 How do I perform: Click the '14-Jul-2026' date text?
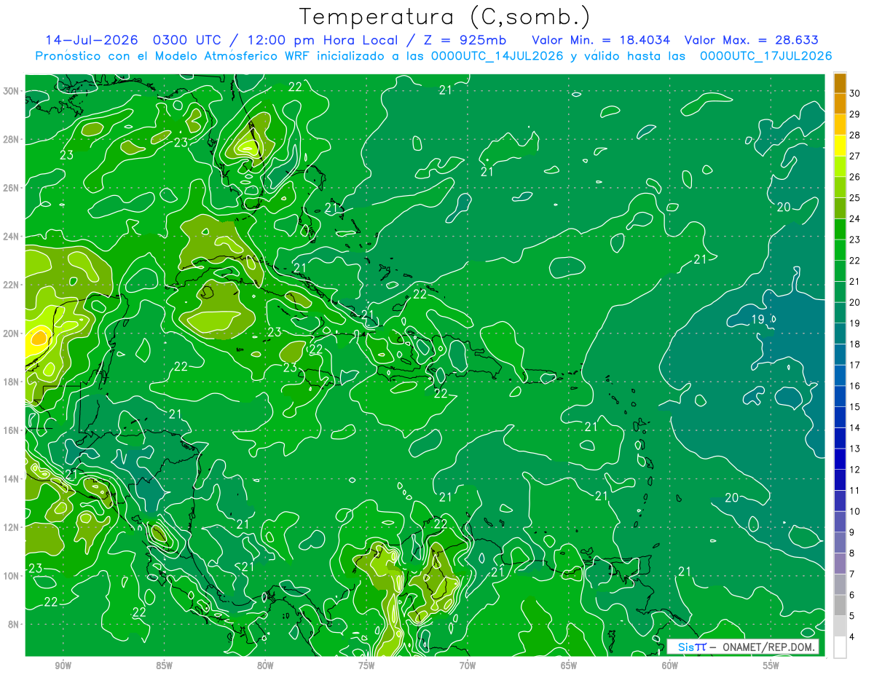coord(92,40)
